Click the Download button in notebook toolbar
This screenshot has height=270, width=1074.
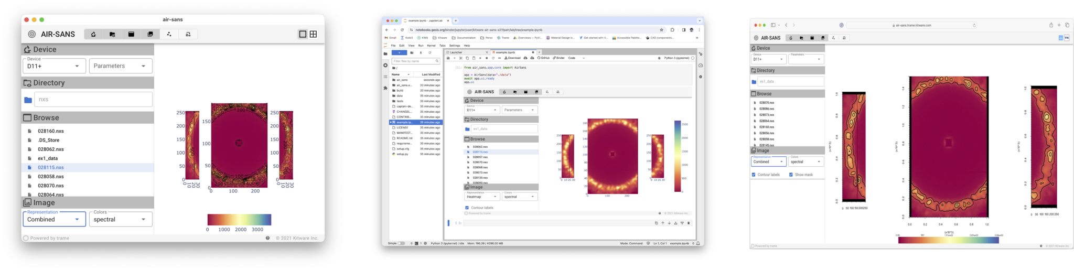(513, 58)
